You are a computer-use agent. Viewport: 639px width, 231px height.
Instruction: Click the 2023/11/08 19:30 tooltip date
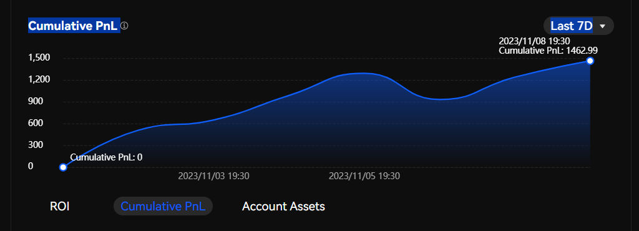click(534, 41)
